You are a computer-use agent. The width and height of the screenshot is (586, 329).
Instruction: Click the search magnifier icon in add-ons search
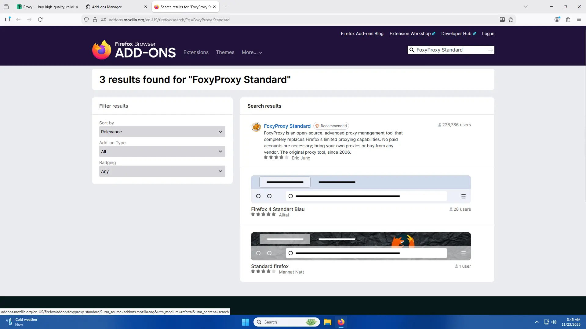click(x=412, y=50)
